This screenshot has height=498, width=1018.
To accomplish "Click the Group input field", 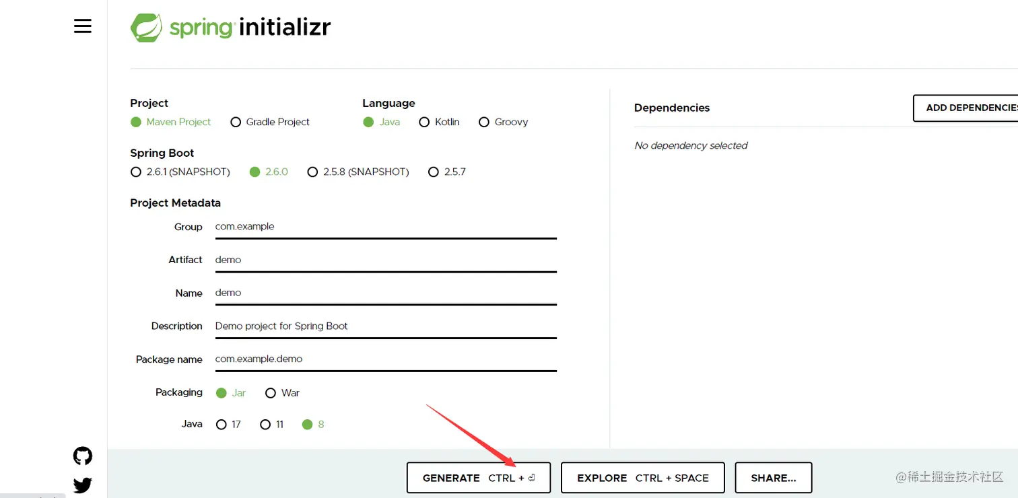I will (x=386, y=227).
